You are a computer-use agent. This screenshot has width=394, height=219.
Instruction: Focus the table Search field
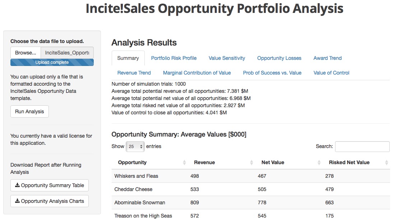(x=362, y=147)
